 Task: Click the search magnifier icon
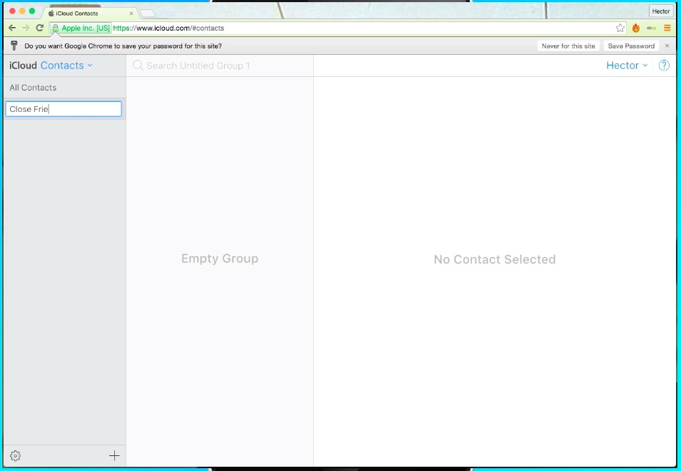tap(138, 66)
